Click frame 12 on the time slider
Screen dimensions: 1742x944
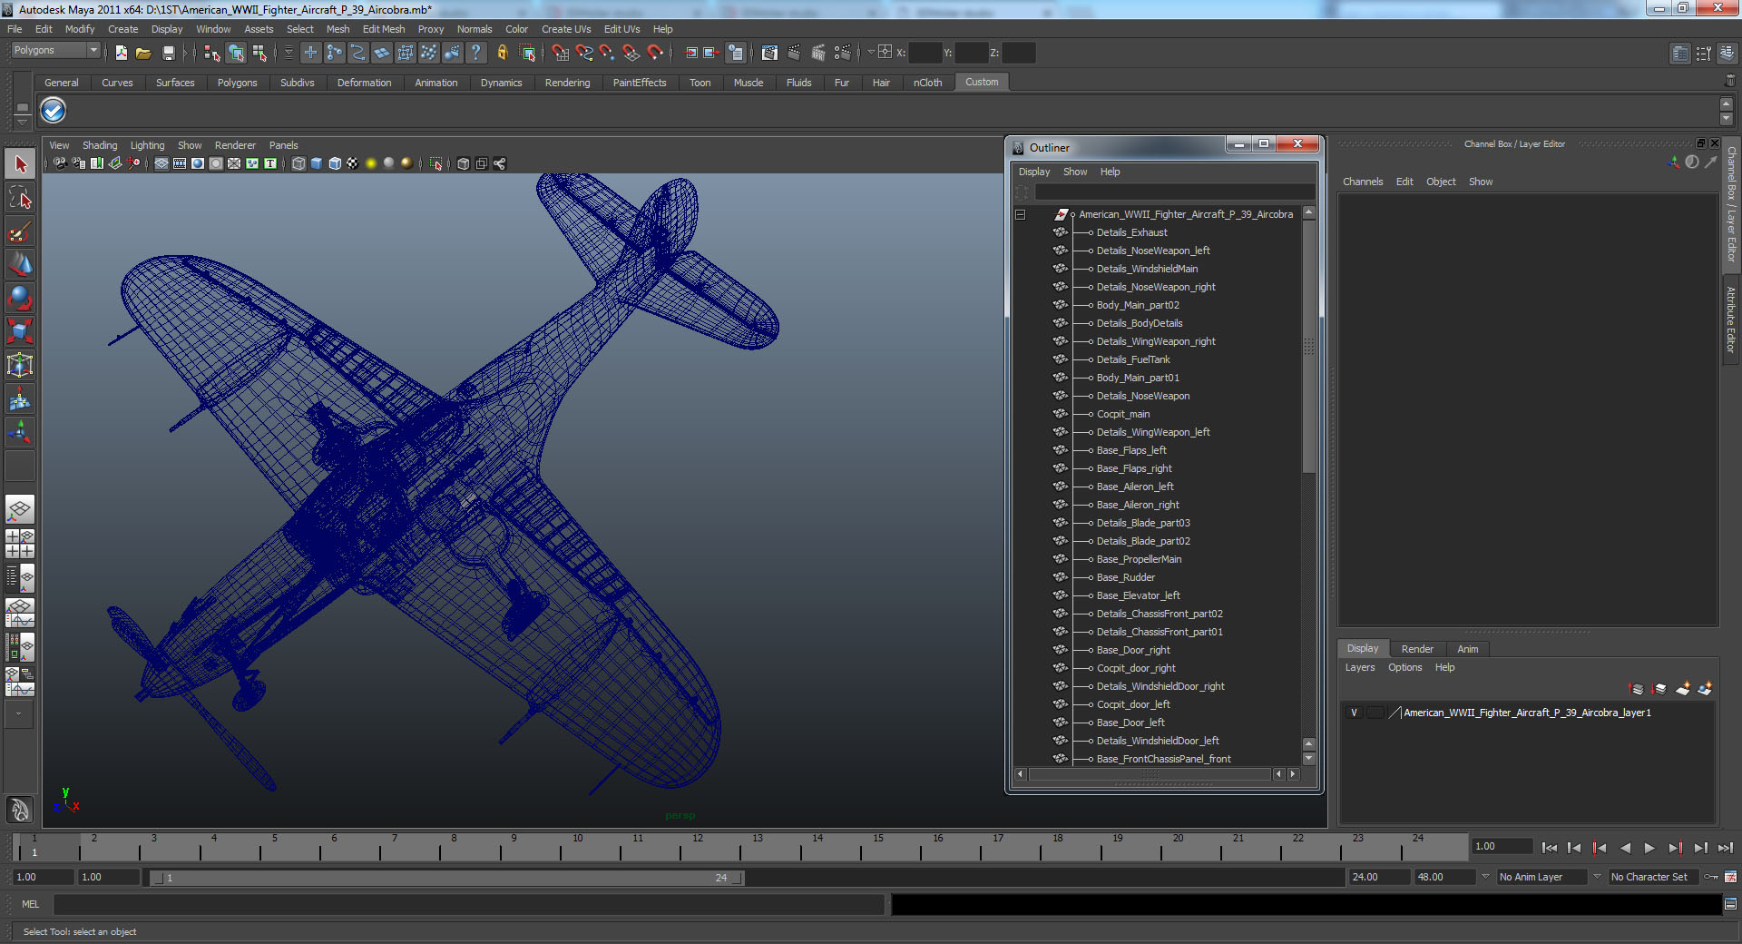697,848
